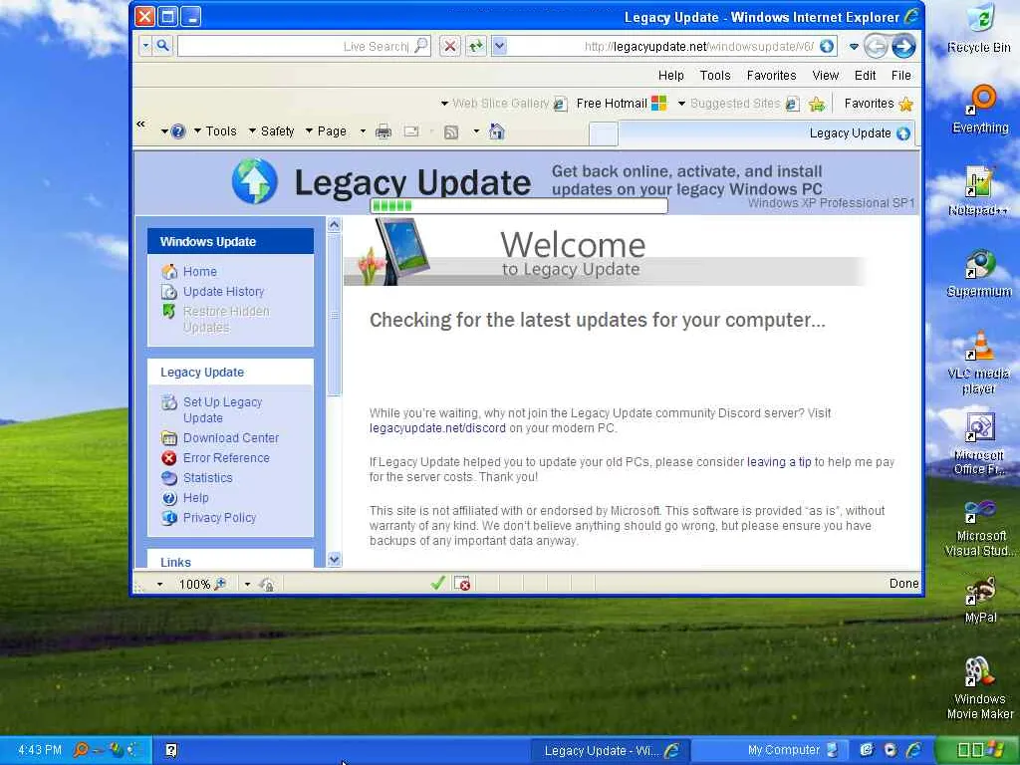This screenshot has width=1020, height=765.
Task: Open the Privacy Policy link
Action: point(219,518)
